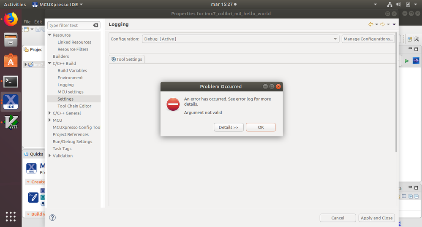422x227 pixels.
Task: Open Vim from the Ubuntu dock
Action: [x=11, y=123]
